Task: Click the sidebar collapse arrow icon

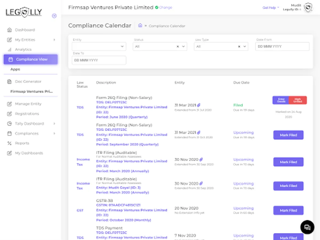Action: 54,16
